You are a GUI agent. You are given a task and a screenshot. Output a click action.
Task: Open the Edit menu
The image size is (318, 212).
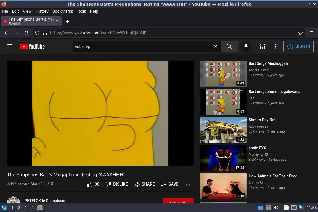15,11
